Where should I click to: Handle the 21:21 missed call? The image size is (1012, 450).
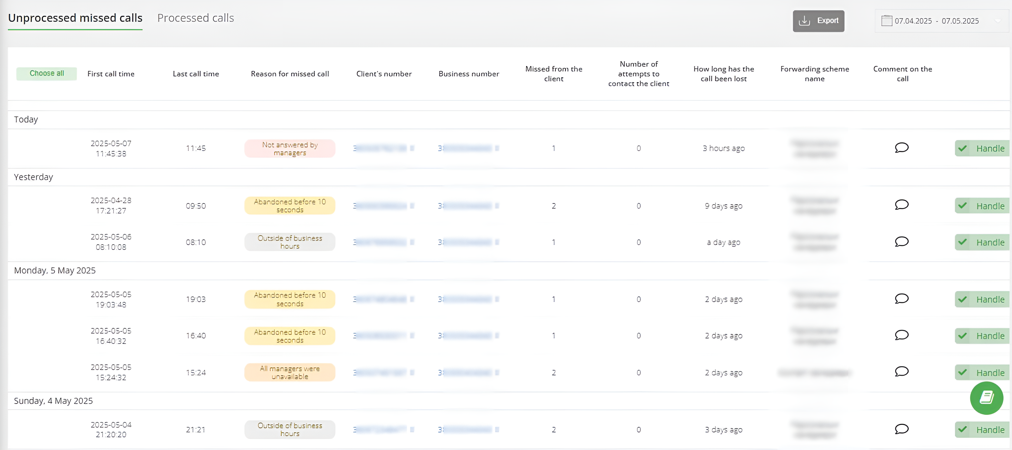pos(983,430)
